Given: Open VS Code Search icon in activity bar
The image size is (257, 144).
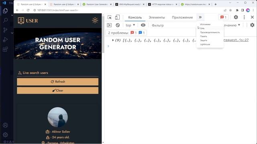Looking at the screenshot, I should (5, 20).
